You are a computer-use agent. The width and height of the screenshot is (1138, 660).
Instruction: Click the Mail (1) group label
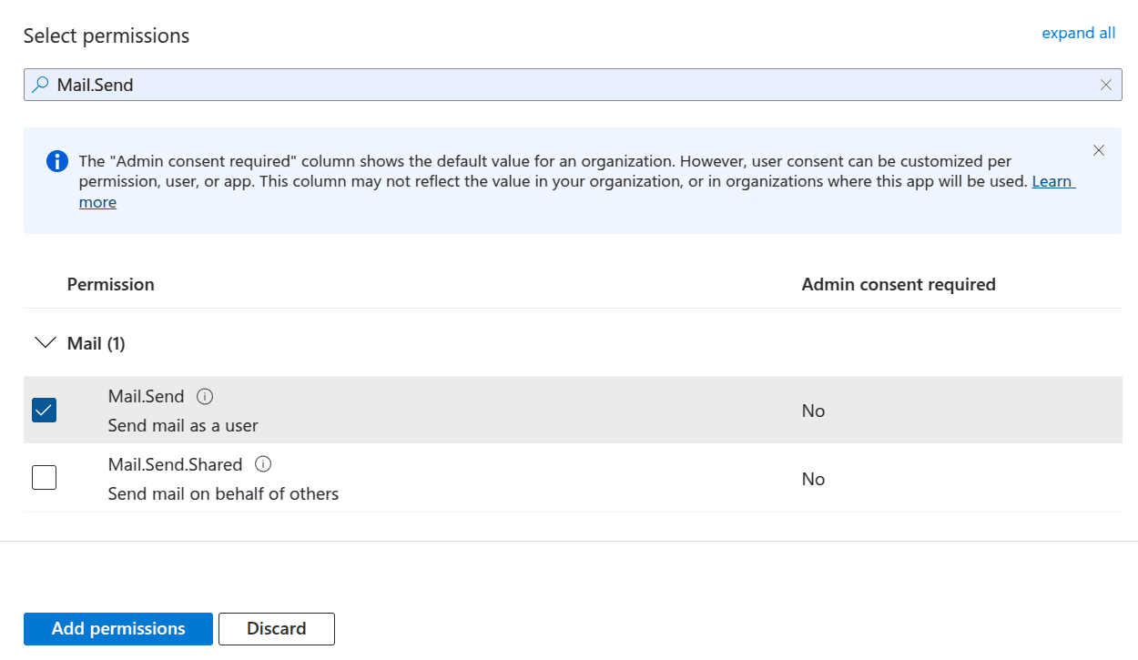click(96, 343)
